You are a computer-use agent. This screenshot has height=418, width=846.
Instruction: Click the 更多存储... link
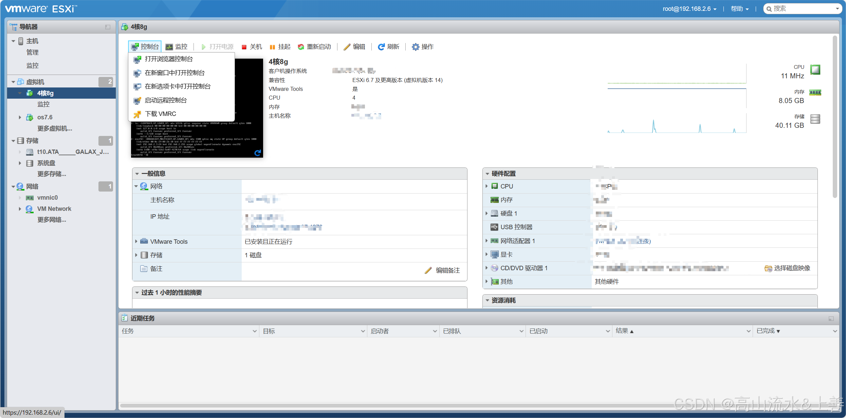[52, 174]
